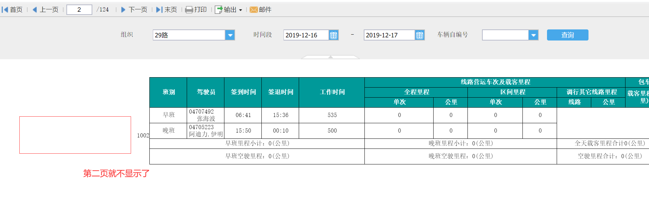This screenshot has width=649, height=198.
Task: Click 早班里程小计 summary cell
Action: click(257, 144)
